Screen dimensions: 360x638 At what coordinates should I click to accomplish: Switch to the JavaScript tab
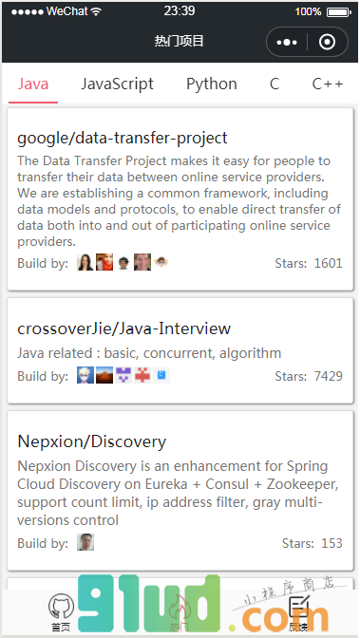click(117, 84)
